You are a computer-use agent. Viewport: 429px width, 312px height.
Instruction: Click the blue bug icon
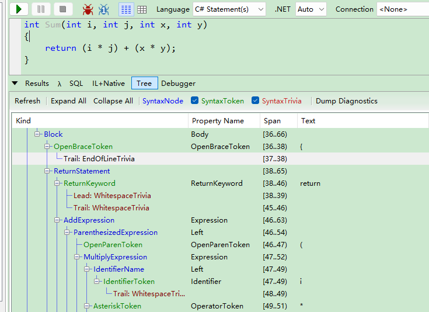pyautogui.click(x=104, y=9)
